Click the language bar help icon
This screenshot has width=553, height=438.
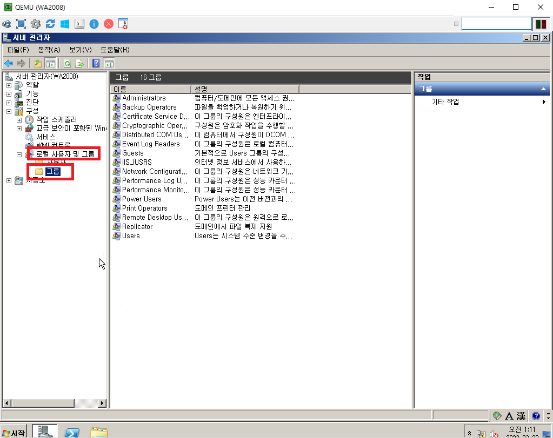pos(536,416)
